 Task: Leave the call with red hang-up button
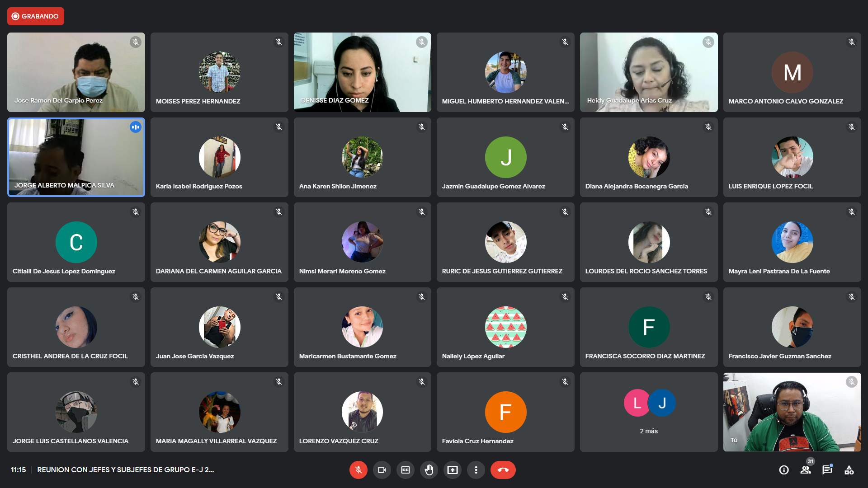pos(503,470)
